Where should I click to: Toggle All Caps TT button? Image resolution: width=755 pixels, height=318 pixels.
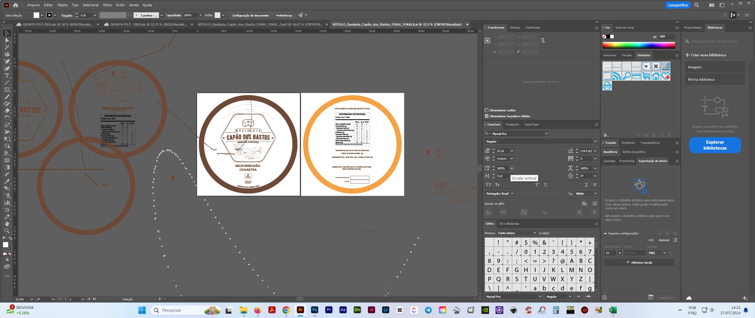tap(488, 185)
